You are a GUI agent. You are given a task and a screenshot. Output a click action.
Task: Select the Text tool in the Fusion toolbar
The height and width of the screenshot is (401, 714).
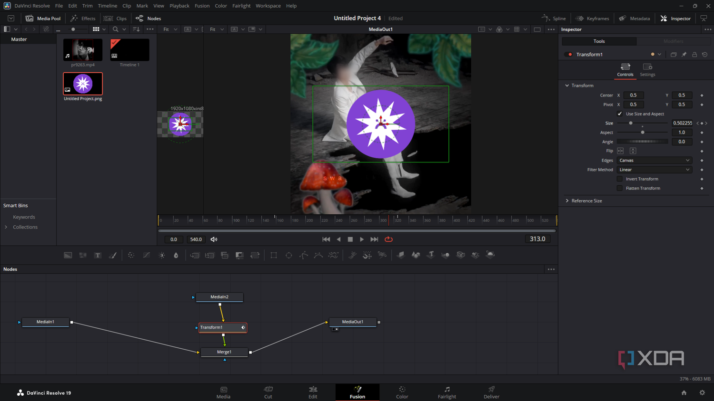point(98,255)
